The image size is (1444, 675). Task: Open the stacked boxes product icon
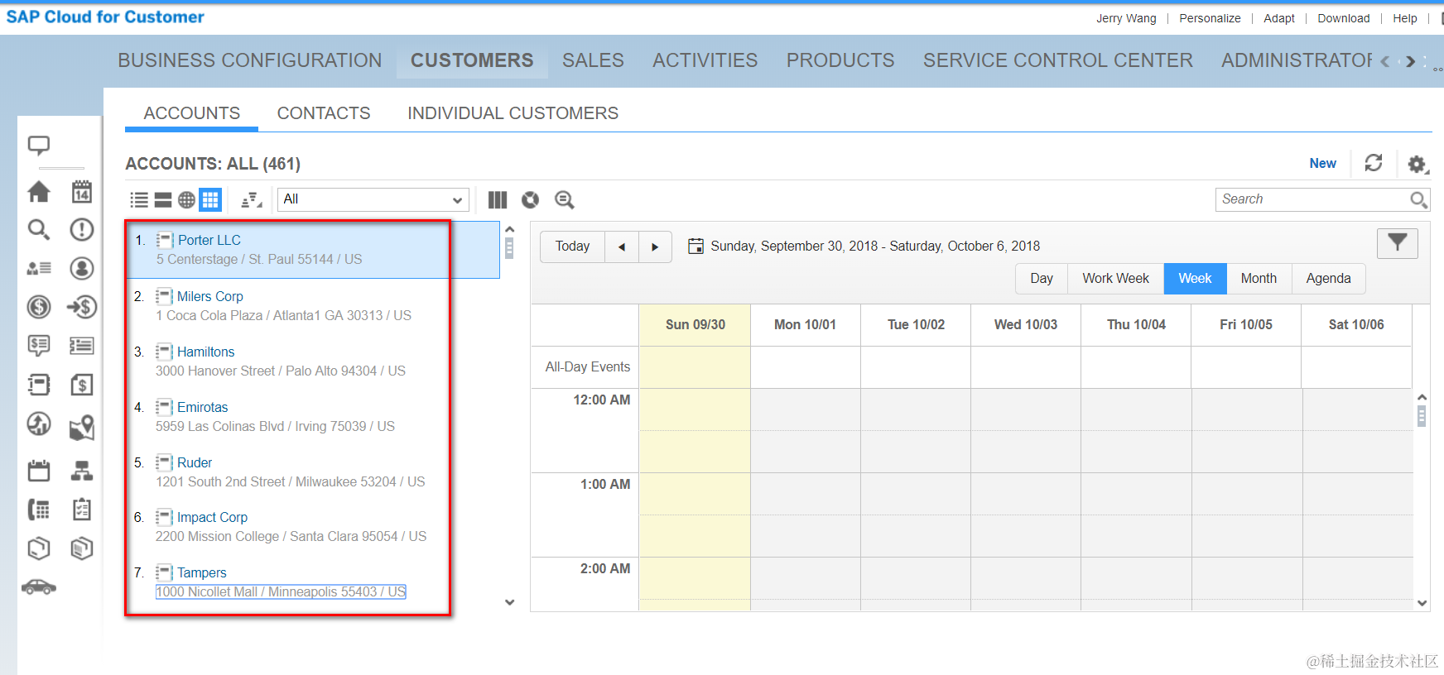[x=81, y=548]
